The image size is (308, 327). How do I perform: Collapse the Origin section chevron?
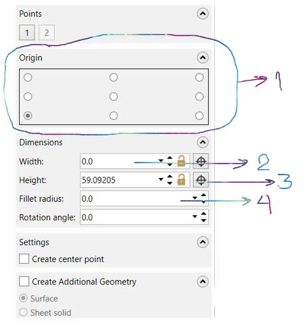pyautogui.click(x=202, y=58)
